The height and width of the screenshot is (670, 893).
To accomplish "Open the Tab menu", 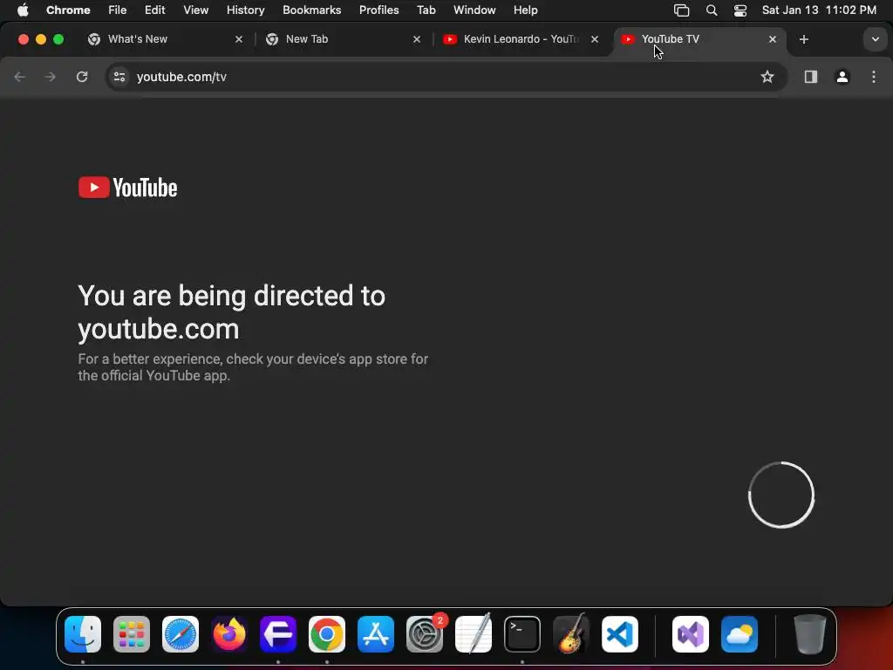I will (x=426, y=10).
